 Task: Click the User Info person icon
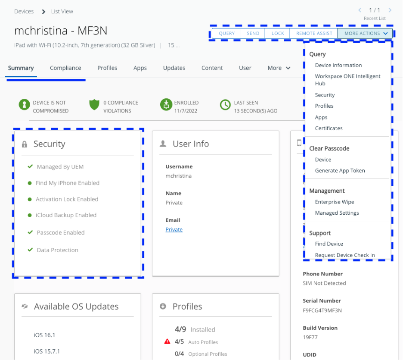point(163,144)
